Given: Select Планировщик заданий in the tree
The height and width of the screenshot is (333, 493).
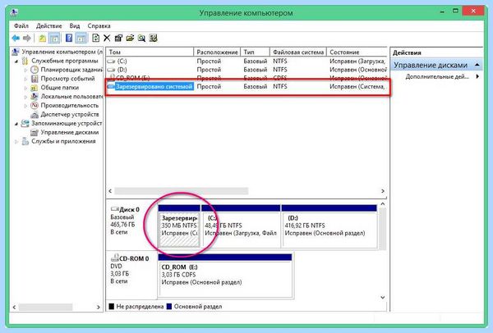Looking at the screenshot, I should [x=71, y=70].
